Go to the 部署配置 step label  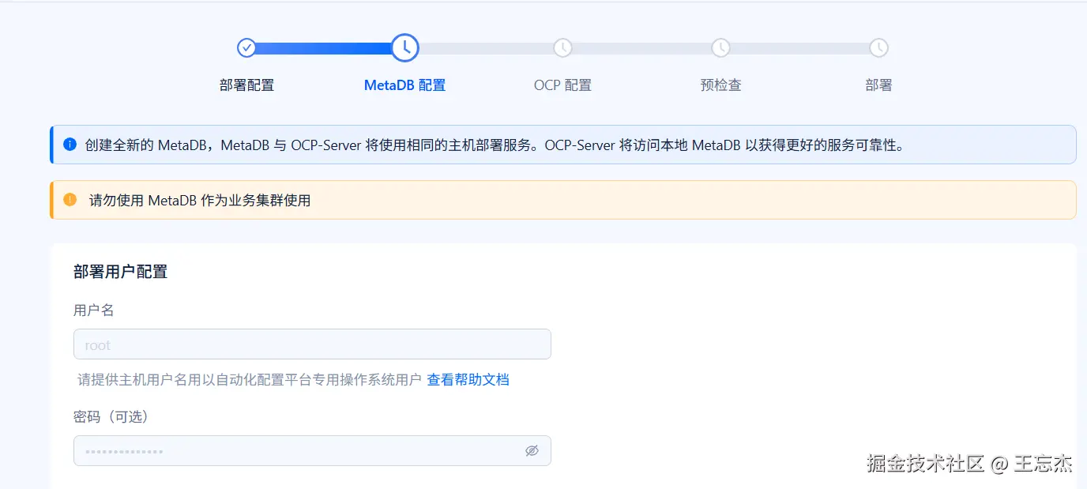246,85
